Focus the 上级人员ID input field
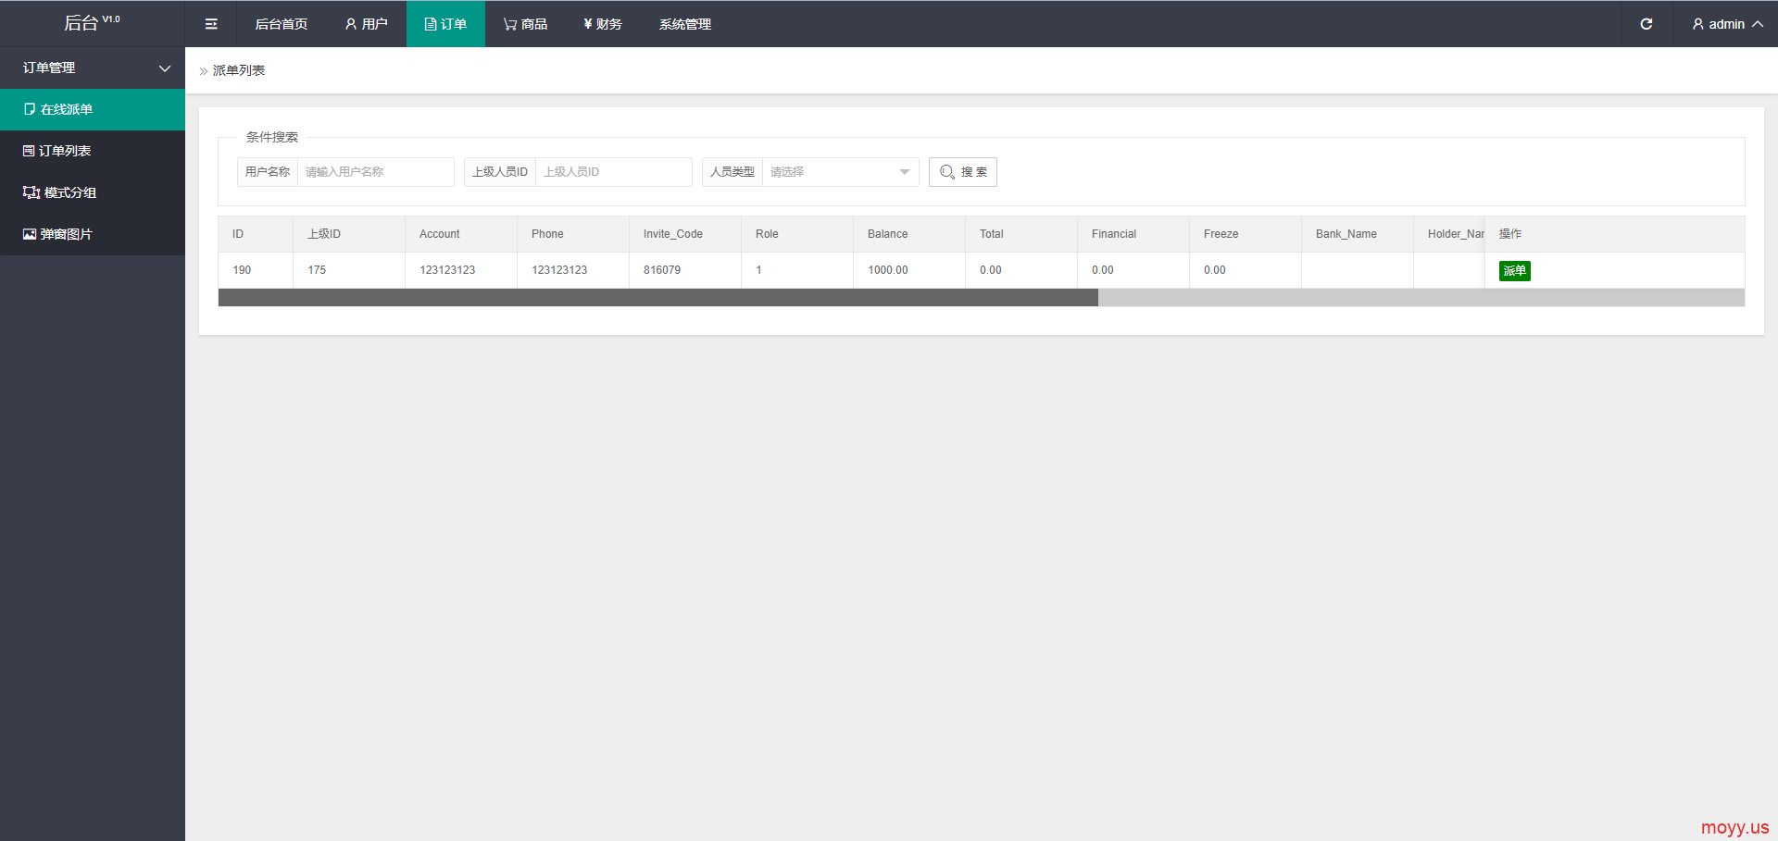The width and height of the screenshot is (1778, 841). (x=613, y=172)
